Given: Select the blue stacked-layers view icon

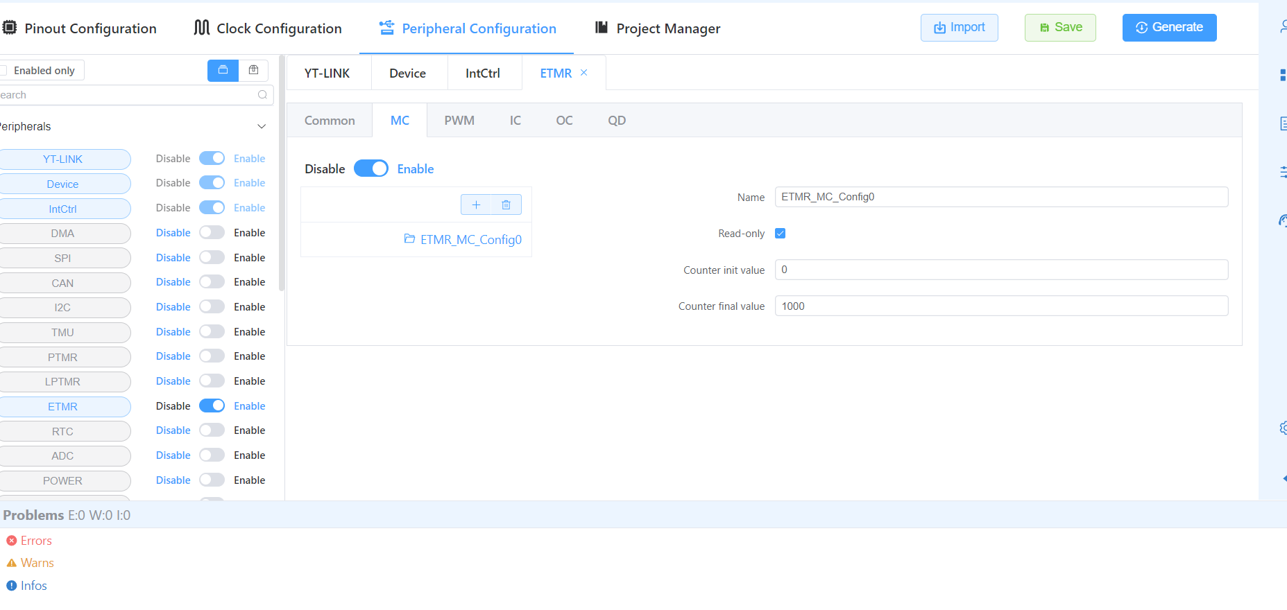Looking at the screenshot, I should (x=223, y=70).
